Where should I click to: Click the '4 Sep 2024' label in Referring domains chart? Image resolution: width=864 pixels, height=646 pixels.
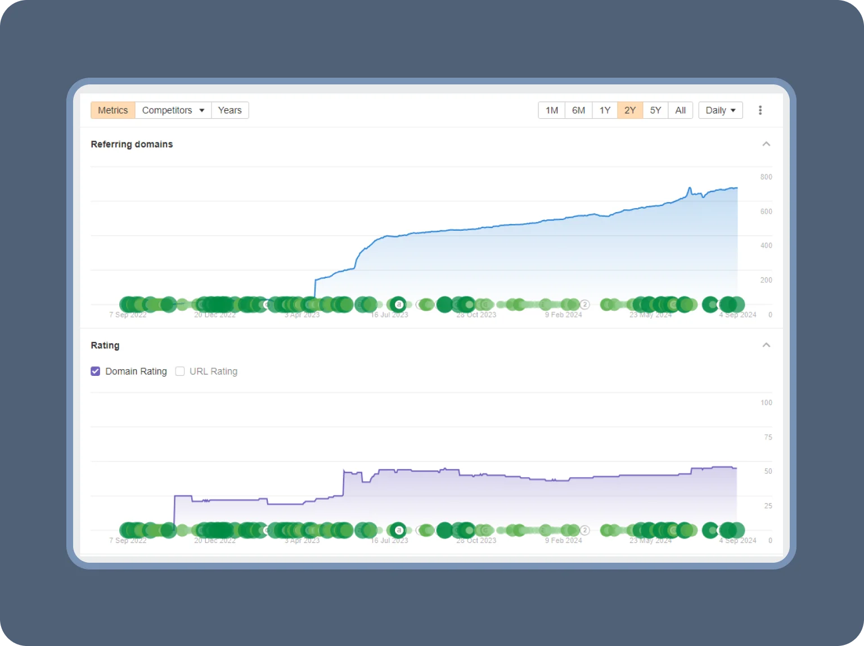(x=737, y=315)
